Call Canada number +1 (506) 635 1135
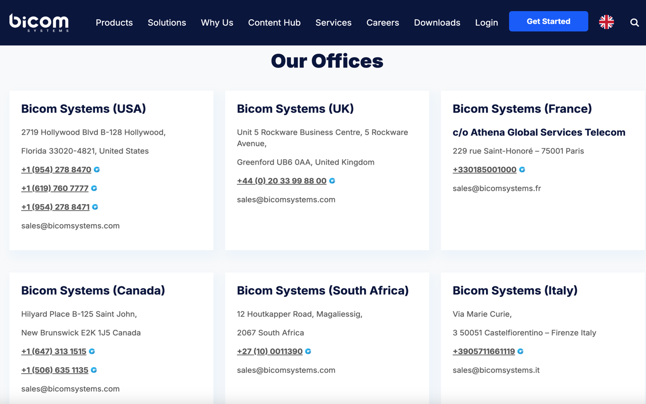Screen dimensions: 646x404 tap(55, 370)
